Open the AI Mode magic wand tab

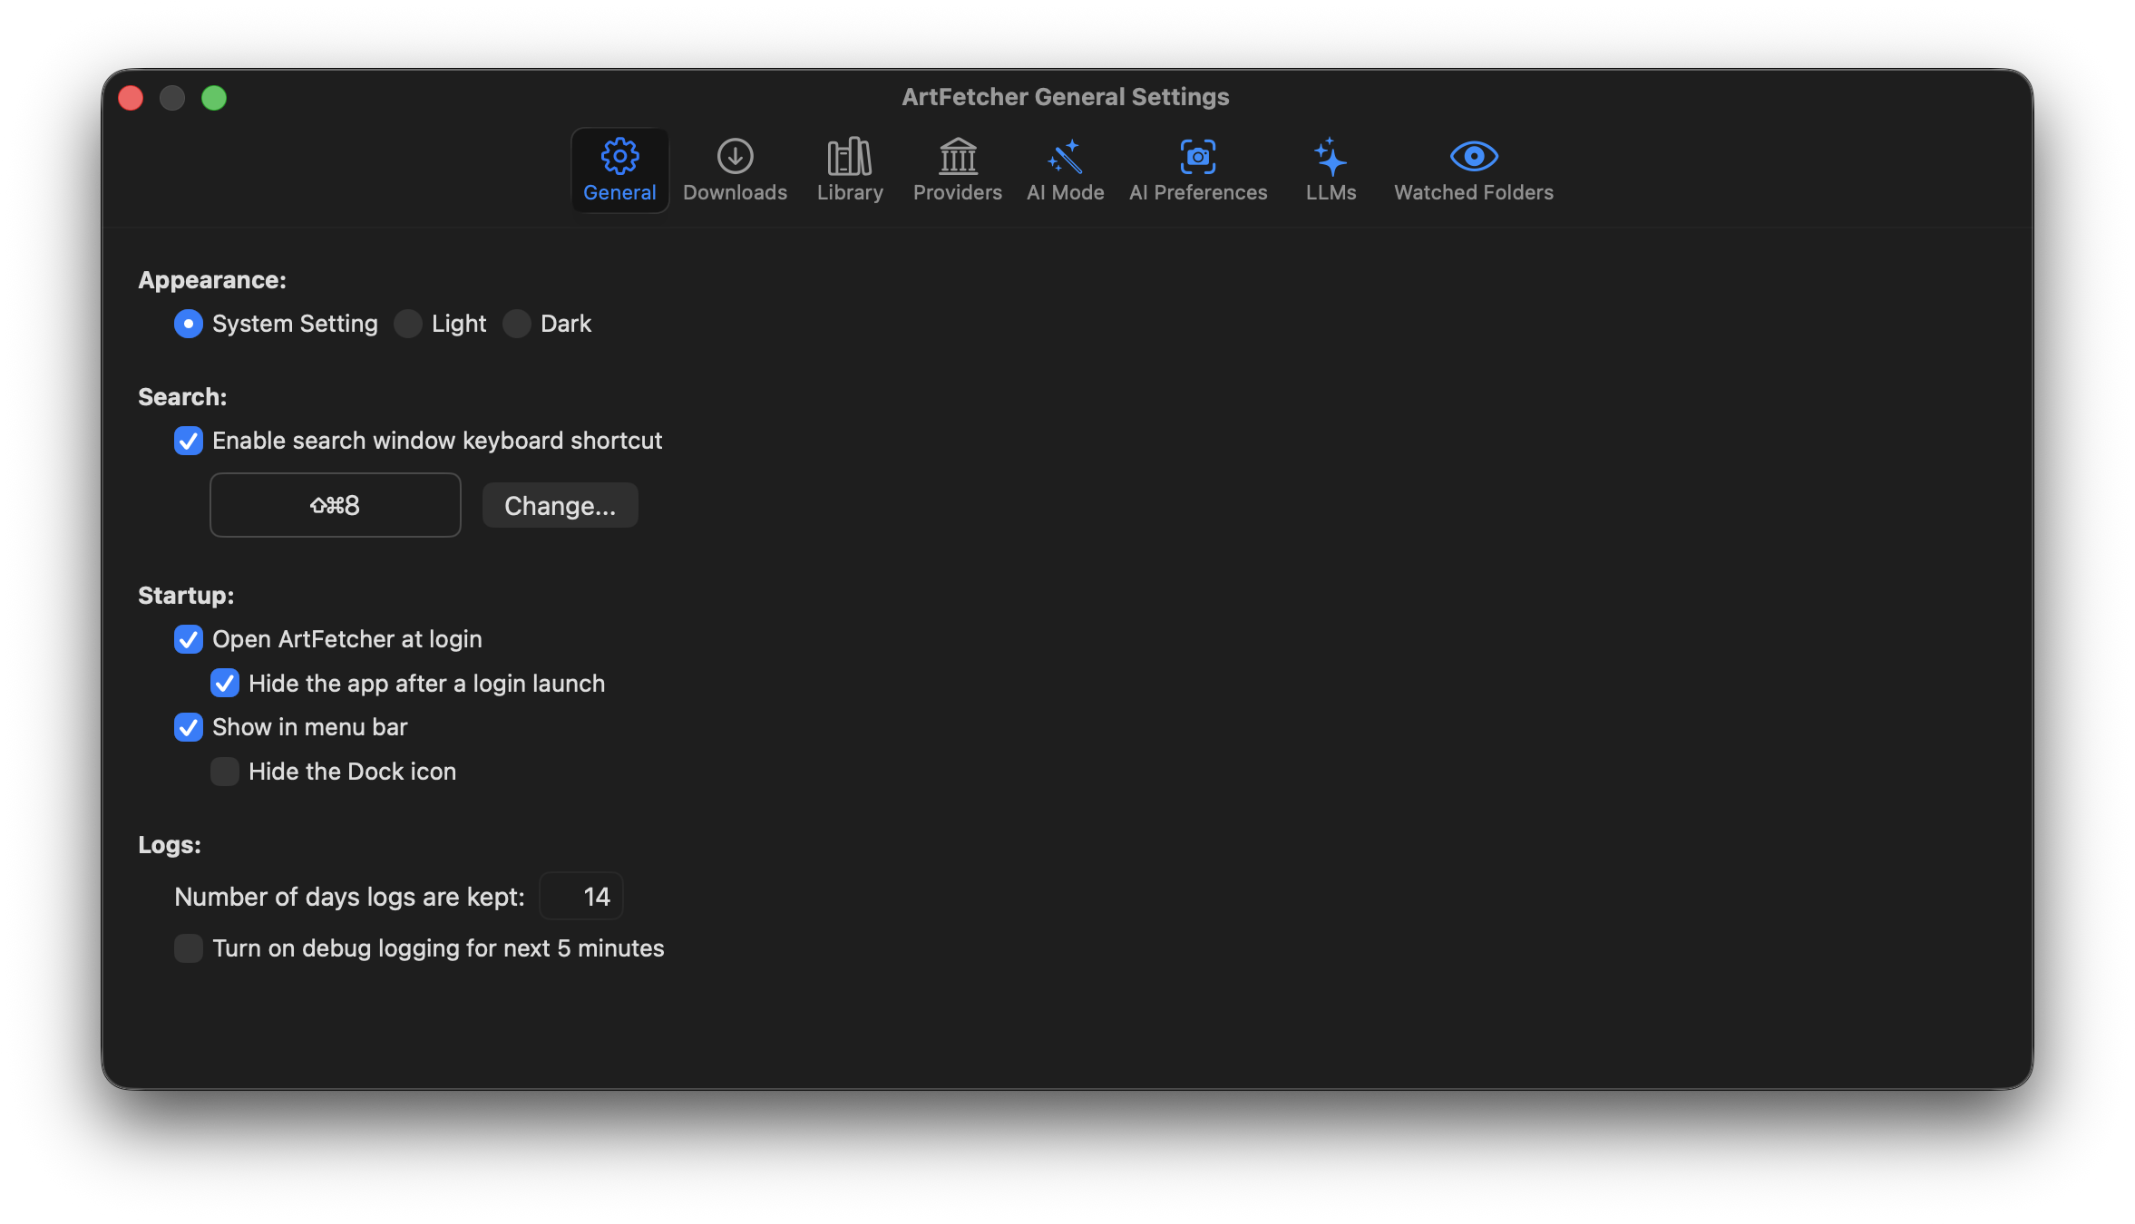click(x=1065, y=170)
